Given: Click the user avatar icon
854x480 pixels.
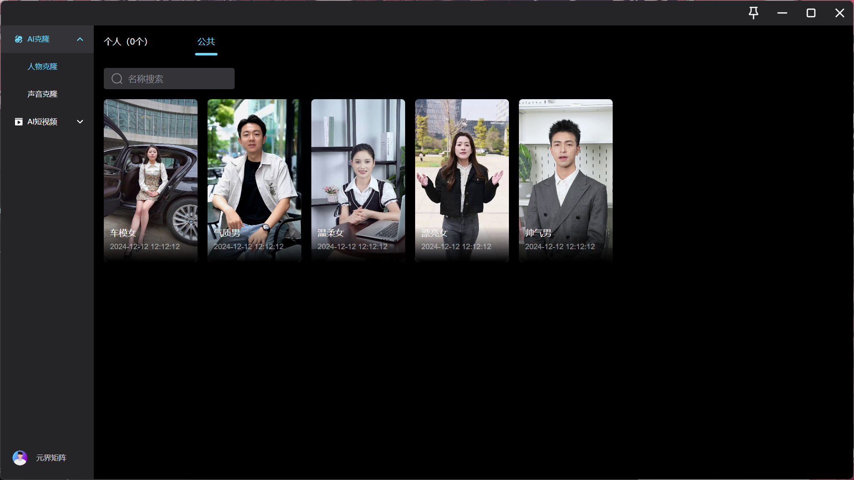Looking at the screenshot, I should point(20,457).
